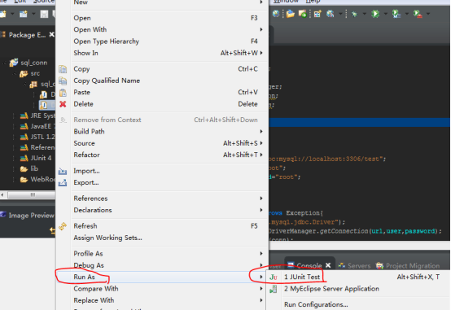
Task: Expand the Replace With submenu
Action: click(261, 300)
